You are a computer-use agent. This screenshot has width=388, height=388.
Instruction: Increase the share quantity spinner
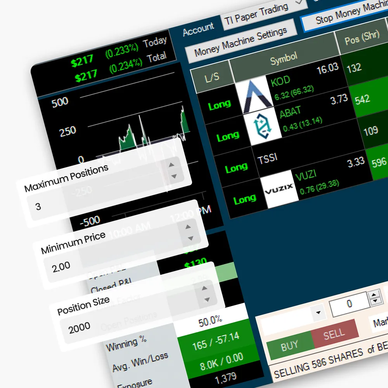tap(373, 295)
